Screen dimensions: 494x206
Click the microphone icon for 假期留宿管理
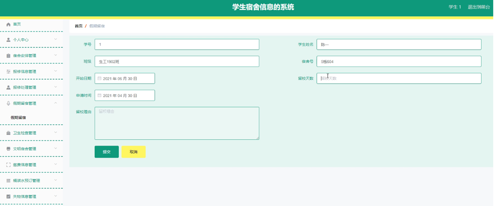pyautogui.click(x=8, y=103)
